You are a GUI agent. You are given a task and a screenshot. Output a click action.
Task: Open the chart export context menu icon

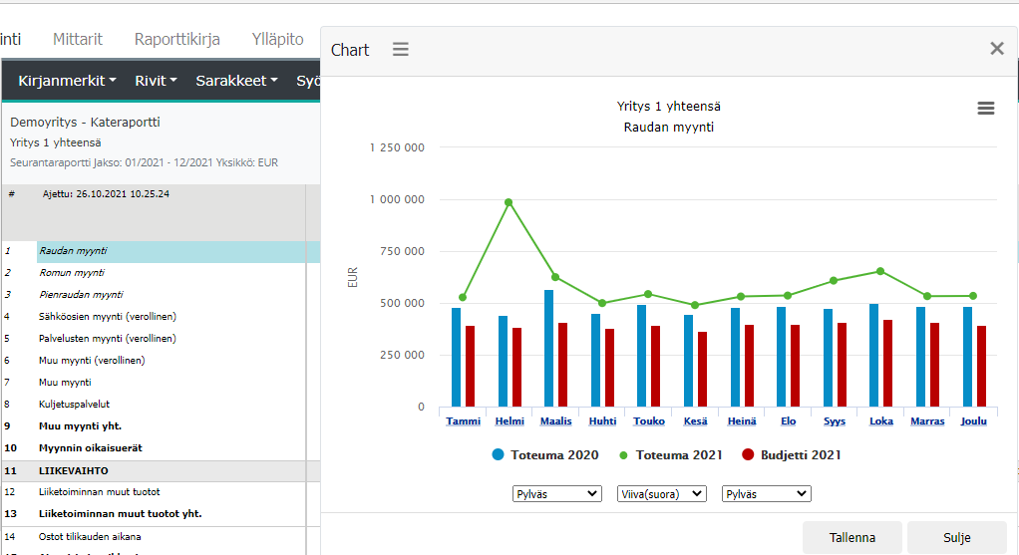coord(985,109)
